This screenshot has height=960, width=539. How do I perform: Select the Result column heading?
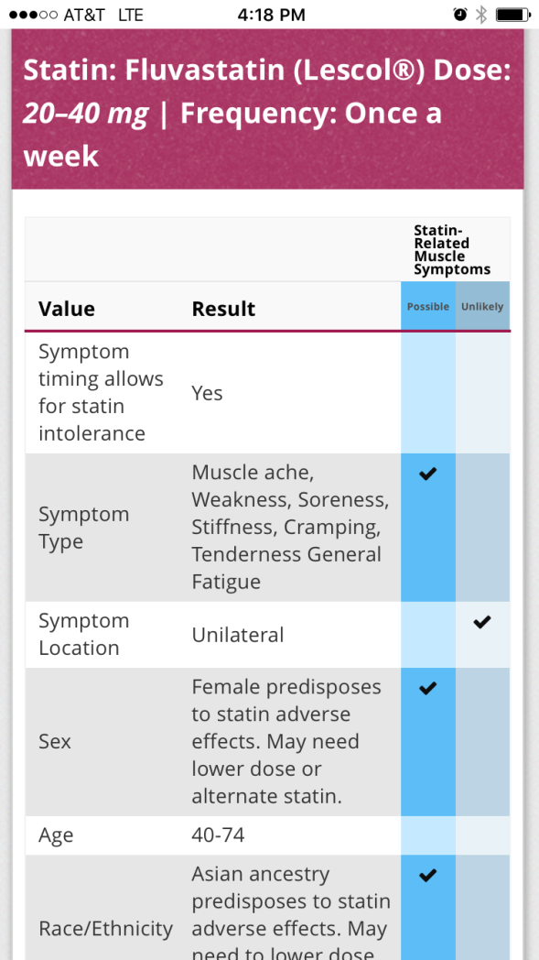(223, 309)
